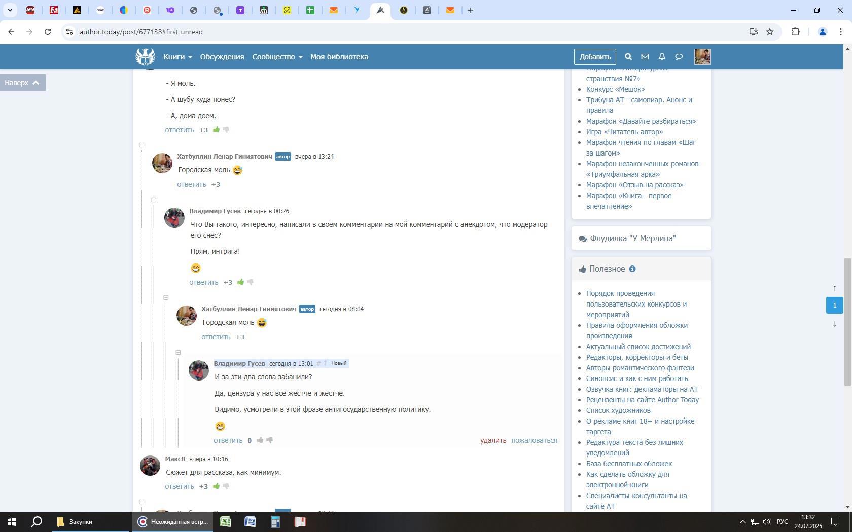
Task: Collapse the thread starting at сегодня 08:04
Action: pos(166,298)
